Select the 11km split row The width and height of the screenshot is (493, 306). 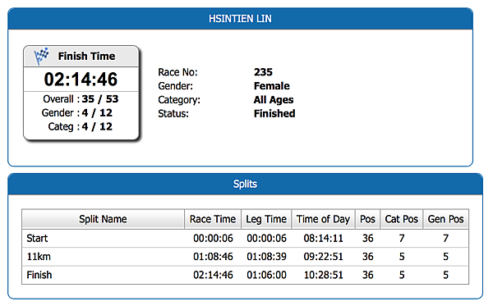[x=245, y=257]
